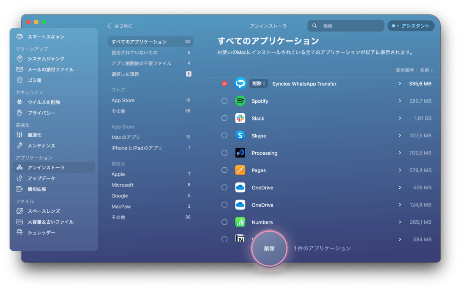View 選択した項目 list
This screenshot has height=291, width=462.
point(151,74)
